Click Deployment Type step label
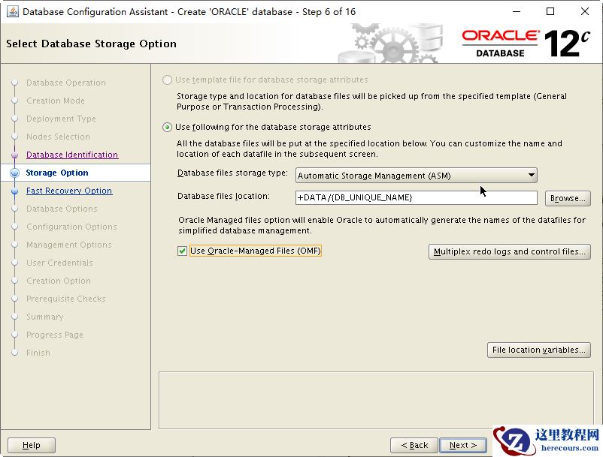Image resolution: width=603 pixels, height=457 pixels. (x=61, y=119)
